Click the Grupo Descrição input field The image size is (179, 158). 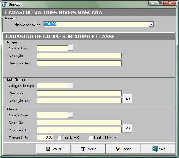(x=79, y=56)
